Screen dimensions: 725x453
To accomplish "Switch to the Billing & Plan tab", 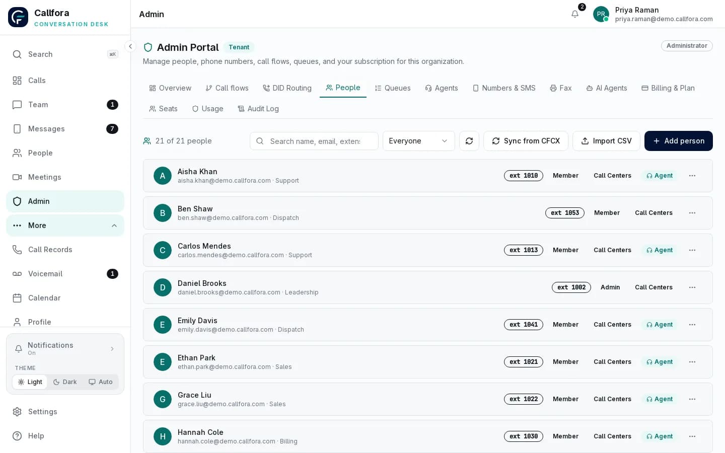I will 668,88.
